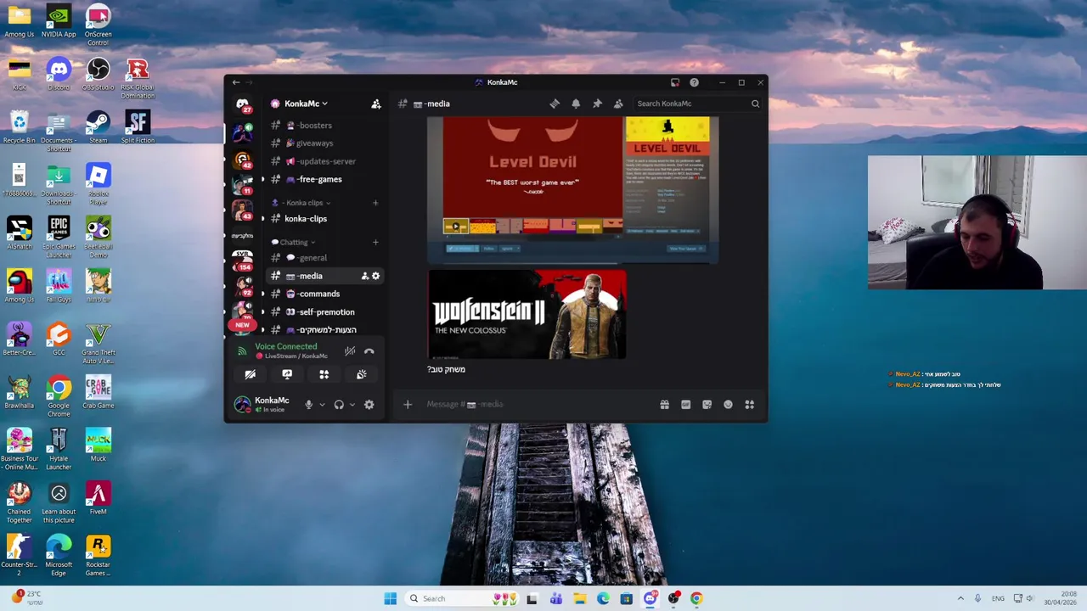Open server with 154 notification badge
This screenshot has width=1087, height=611.
(x=242, y=260)
